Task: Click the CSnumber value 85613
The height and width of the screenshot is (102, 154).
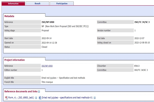Action: coord(138,66)
